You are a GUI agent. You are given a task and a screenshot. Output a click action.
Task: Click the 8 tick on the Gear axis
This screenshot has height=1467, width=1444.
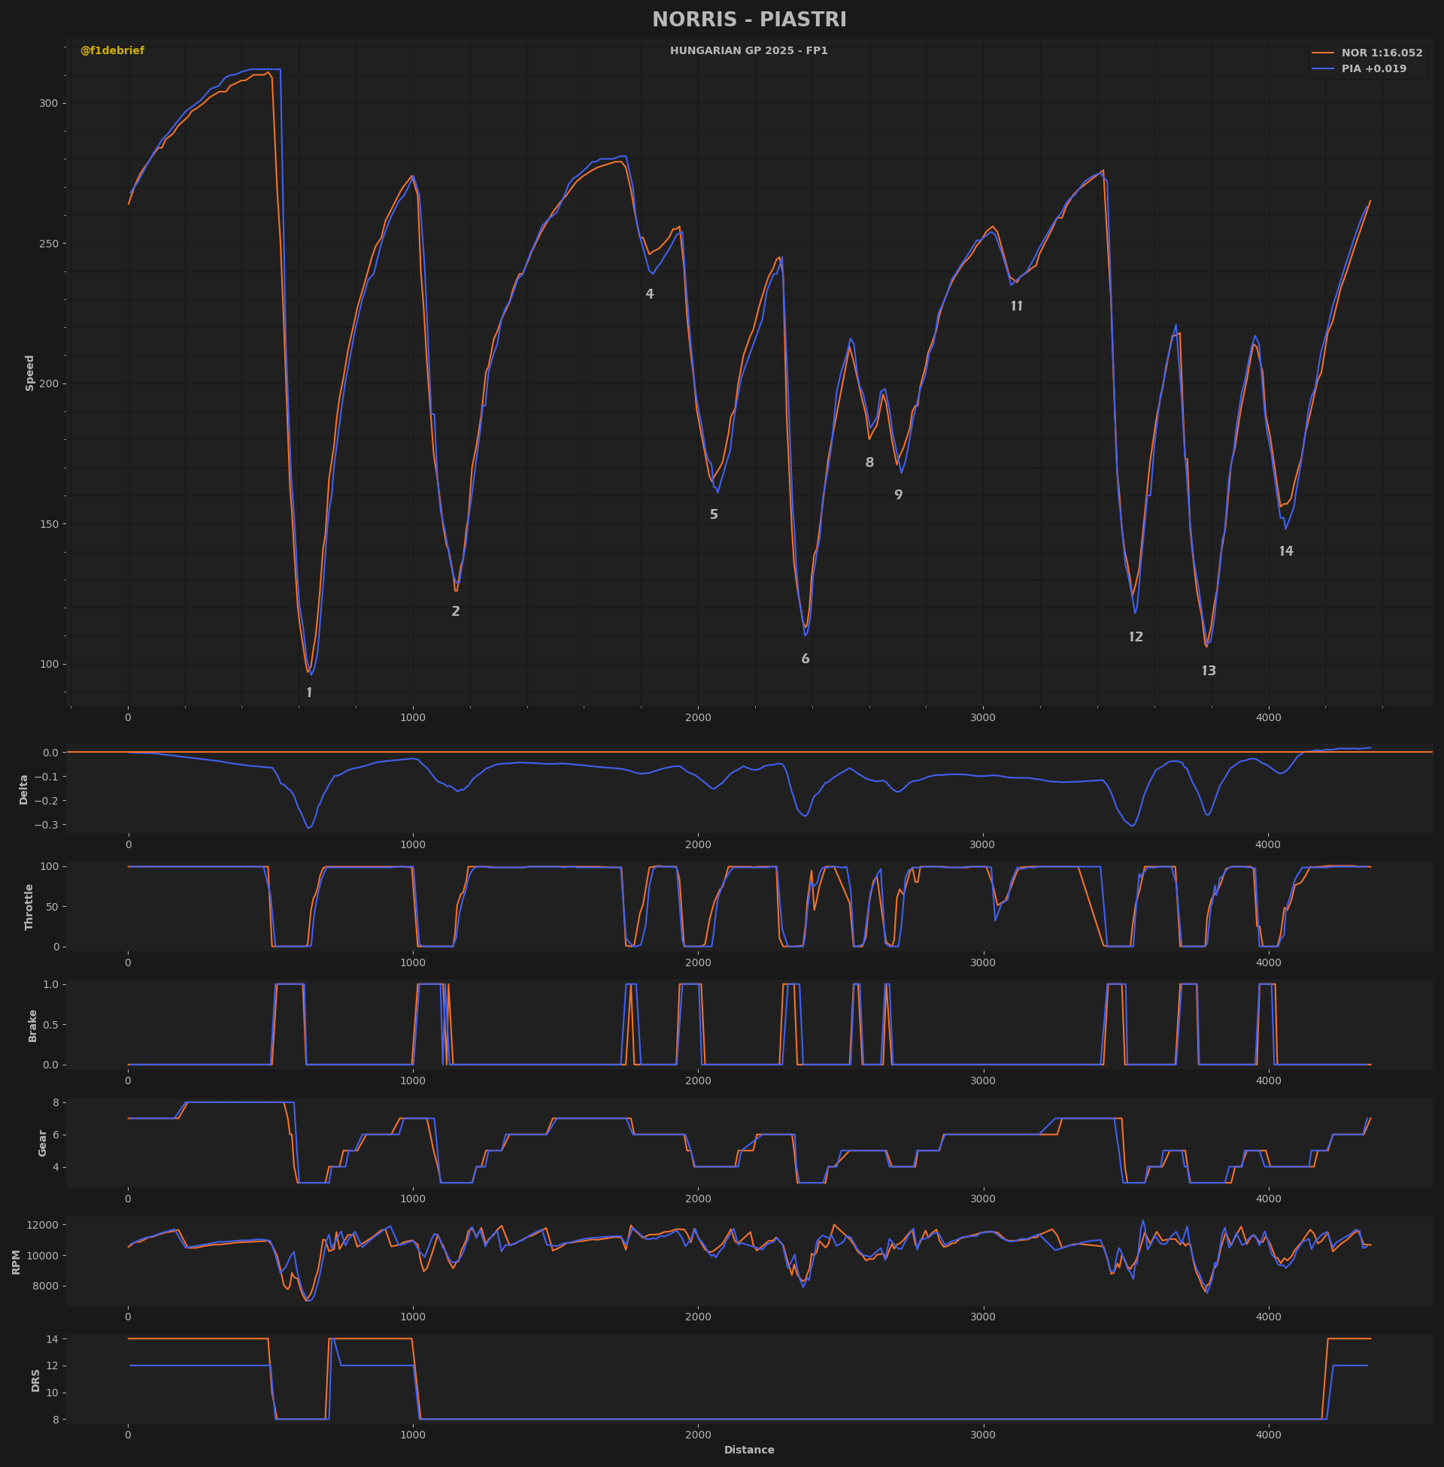coord(56,1102)
